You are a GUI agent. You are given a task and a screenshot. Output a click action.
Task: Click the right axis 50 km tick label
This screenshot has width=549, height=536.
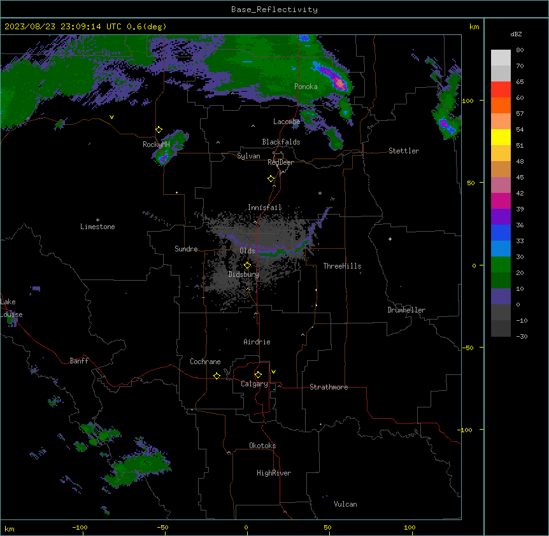coord(471,183)
